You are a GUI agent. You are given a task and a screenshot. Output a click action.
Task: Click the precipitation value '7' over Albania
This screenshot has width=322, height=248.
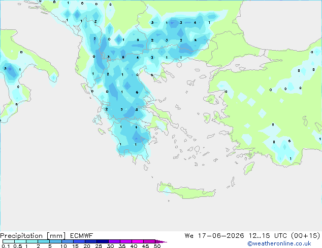(x=94, y=38)
